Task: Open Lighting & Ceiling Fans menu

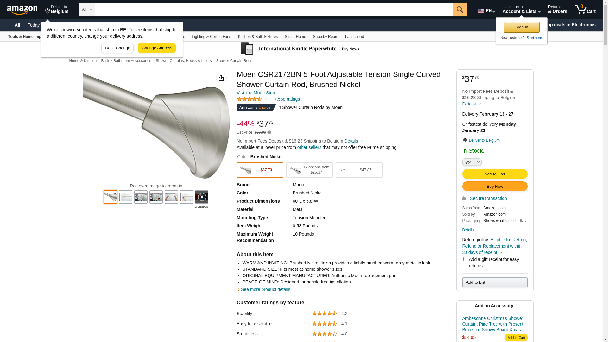Action: pos(211,37)
